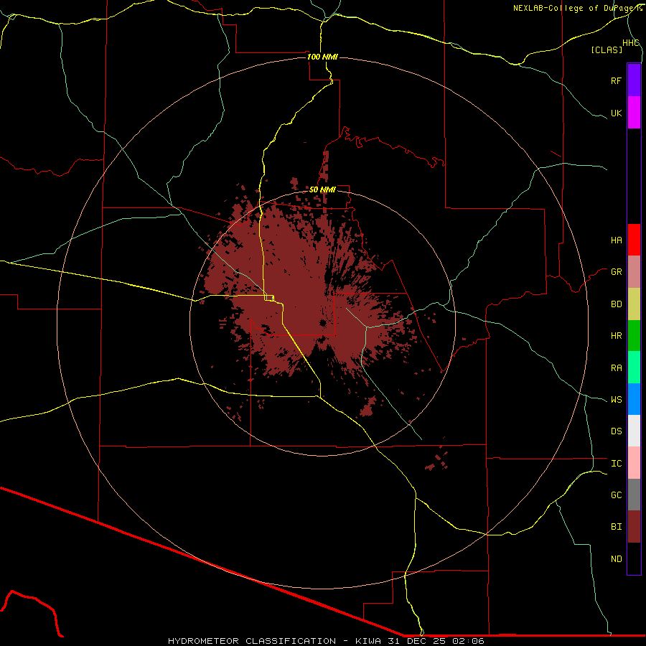The width and height of the screenshot is (646, 646).
Task: Click the IC legend label
Action: click(x=616, y=464)
